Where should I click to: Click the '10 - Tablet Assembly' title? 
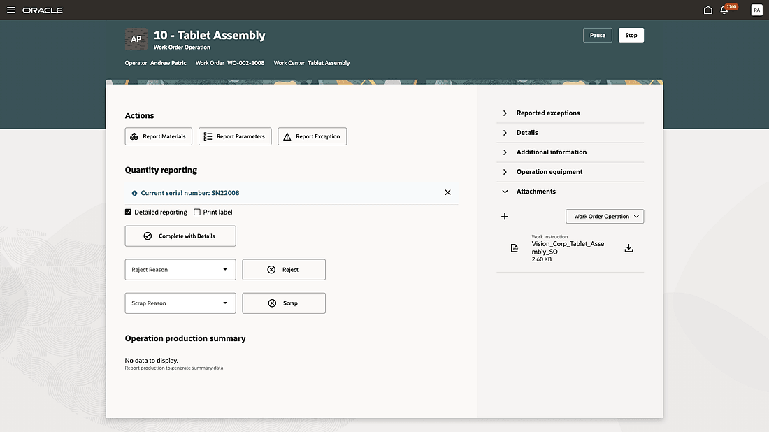[x=210, y=36]
